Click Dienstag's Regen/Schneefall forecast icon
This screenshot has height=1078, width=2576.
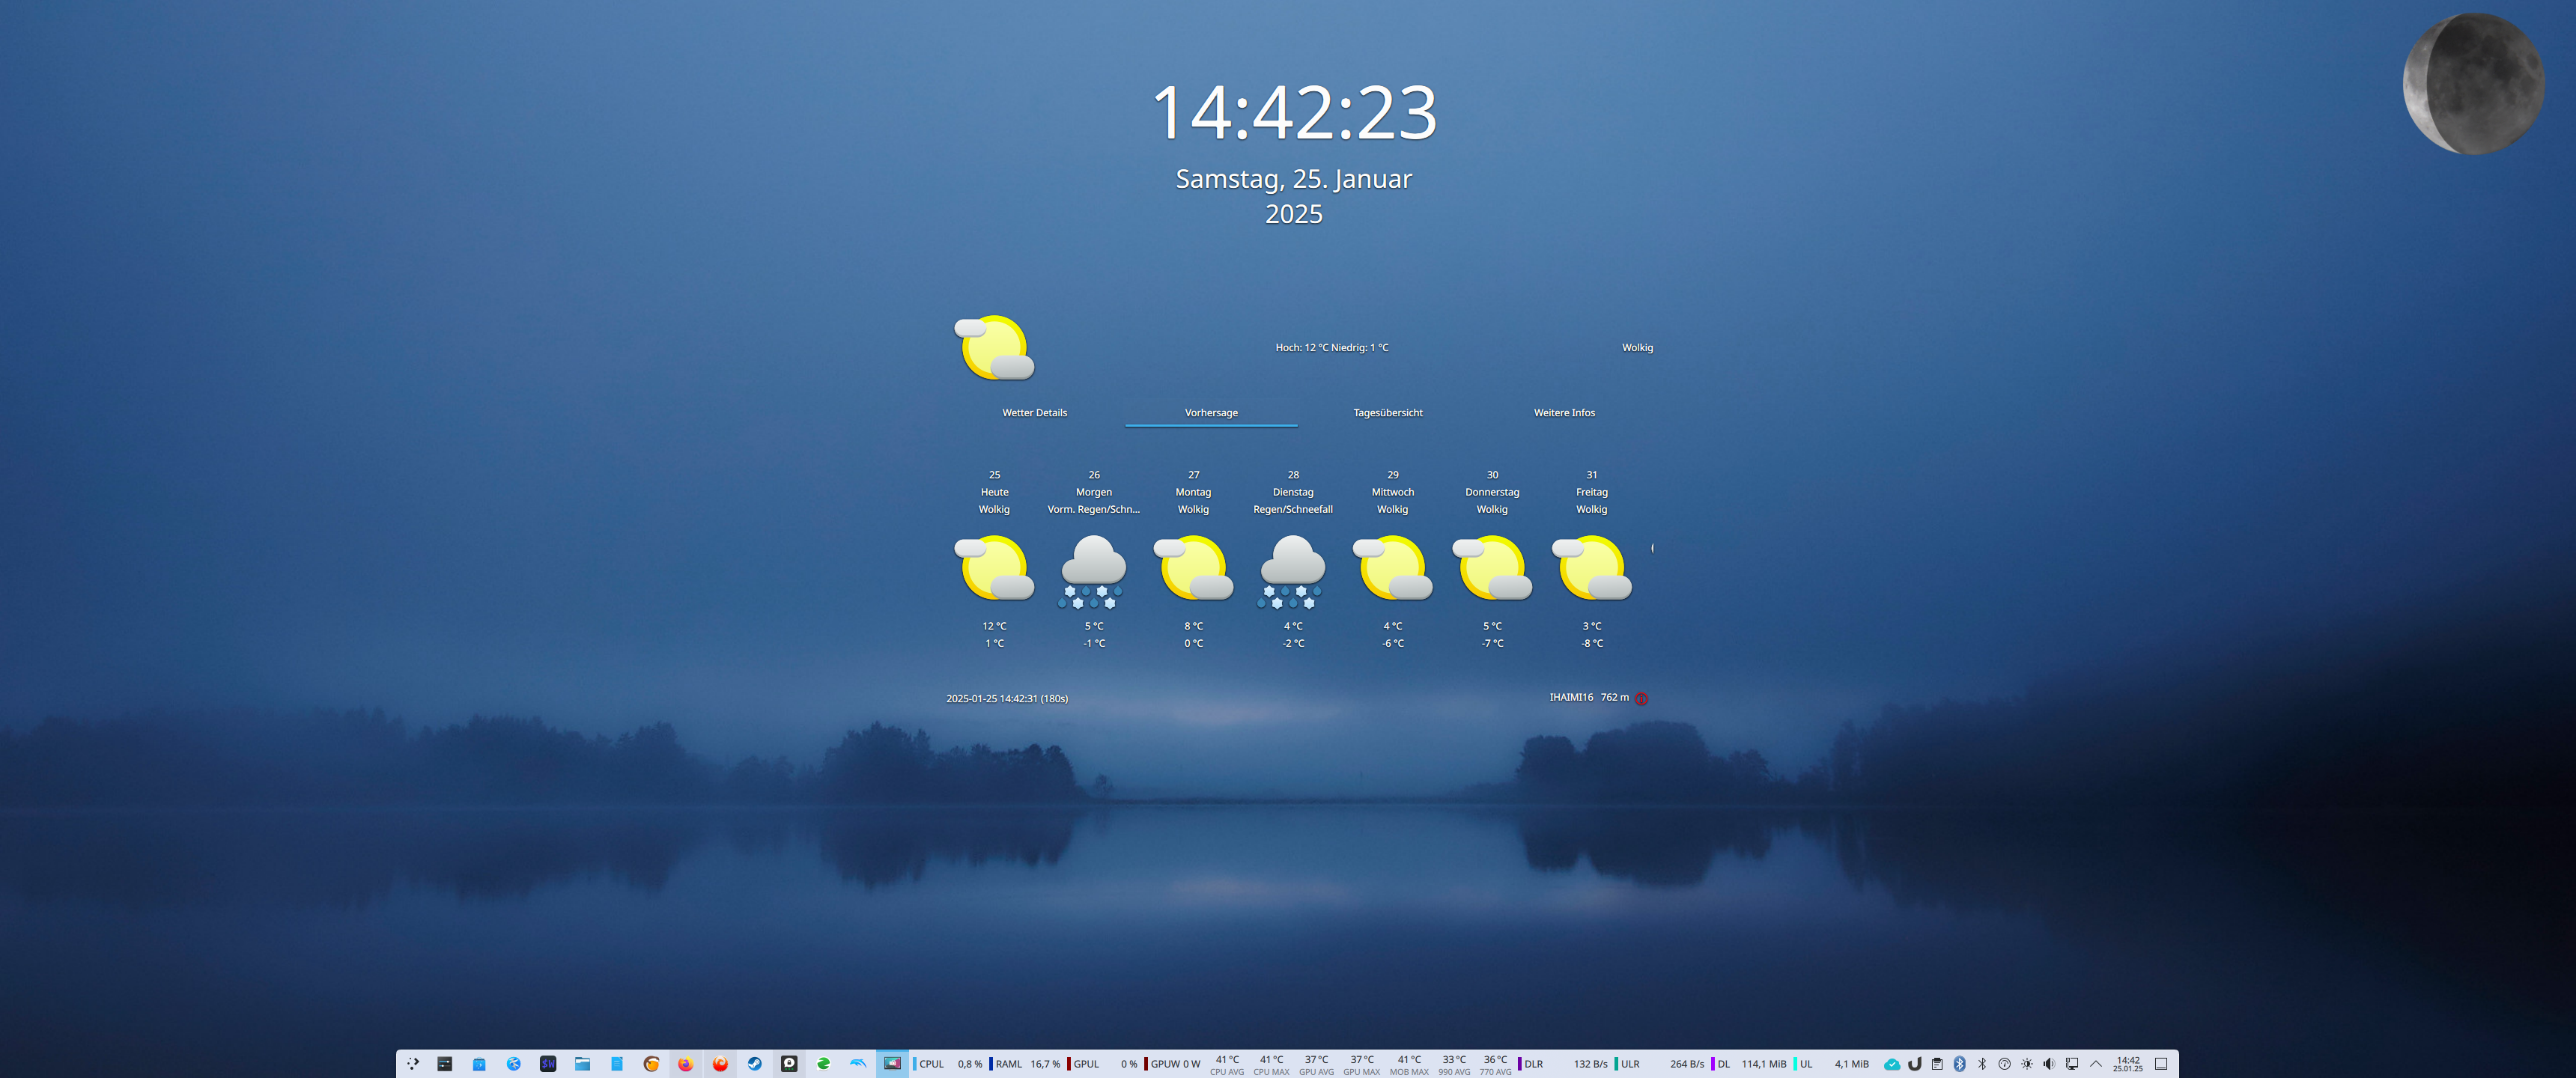(x=1292, y=571)
